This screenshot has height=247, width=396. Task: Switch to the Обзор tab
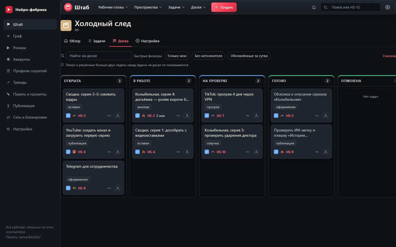click(x=72, y=41)
